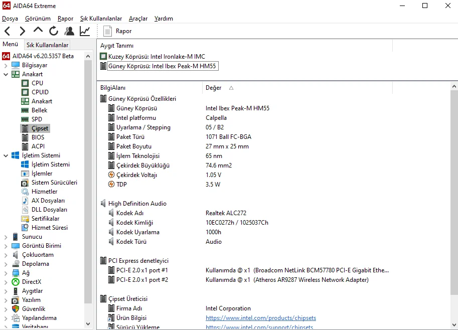Click the Forward navigation arrow
The image size is (458, 330).
(x=22, y=31)
